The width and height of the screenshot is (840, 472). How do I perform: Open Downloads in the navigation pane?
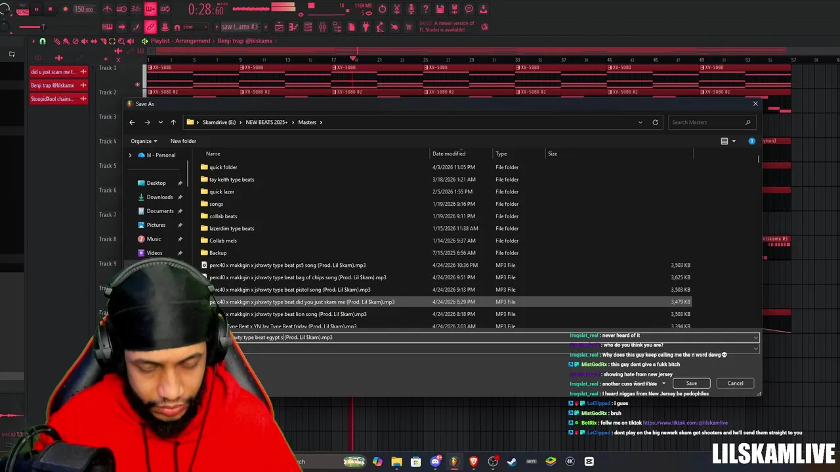click(159, 197)
